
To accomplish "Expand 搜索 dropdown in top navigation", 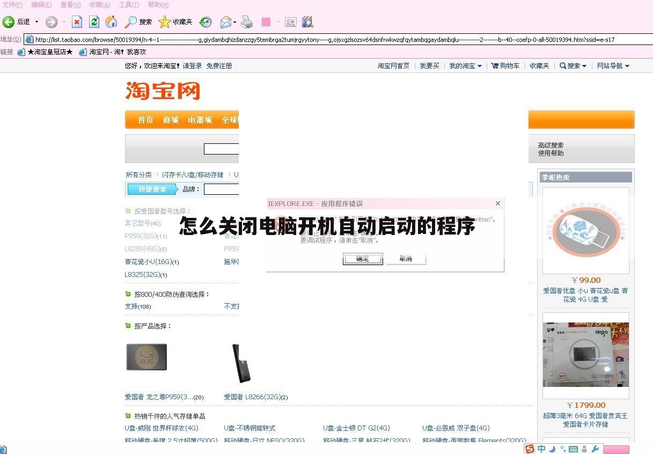I will point(584,66).
